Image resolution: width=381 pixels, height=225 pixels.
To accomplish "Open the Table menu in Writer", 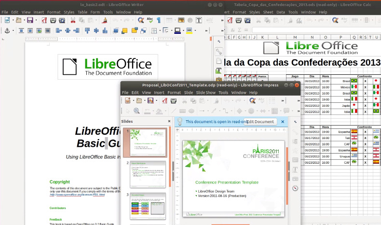I will (x=82, y=12).
